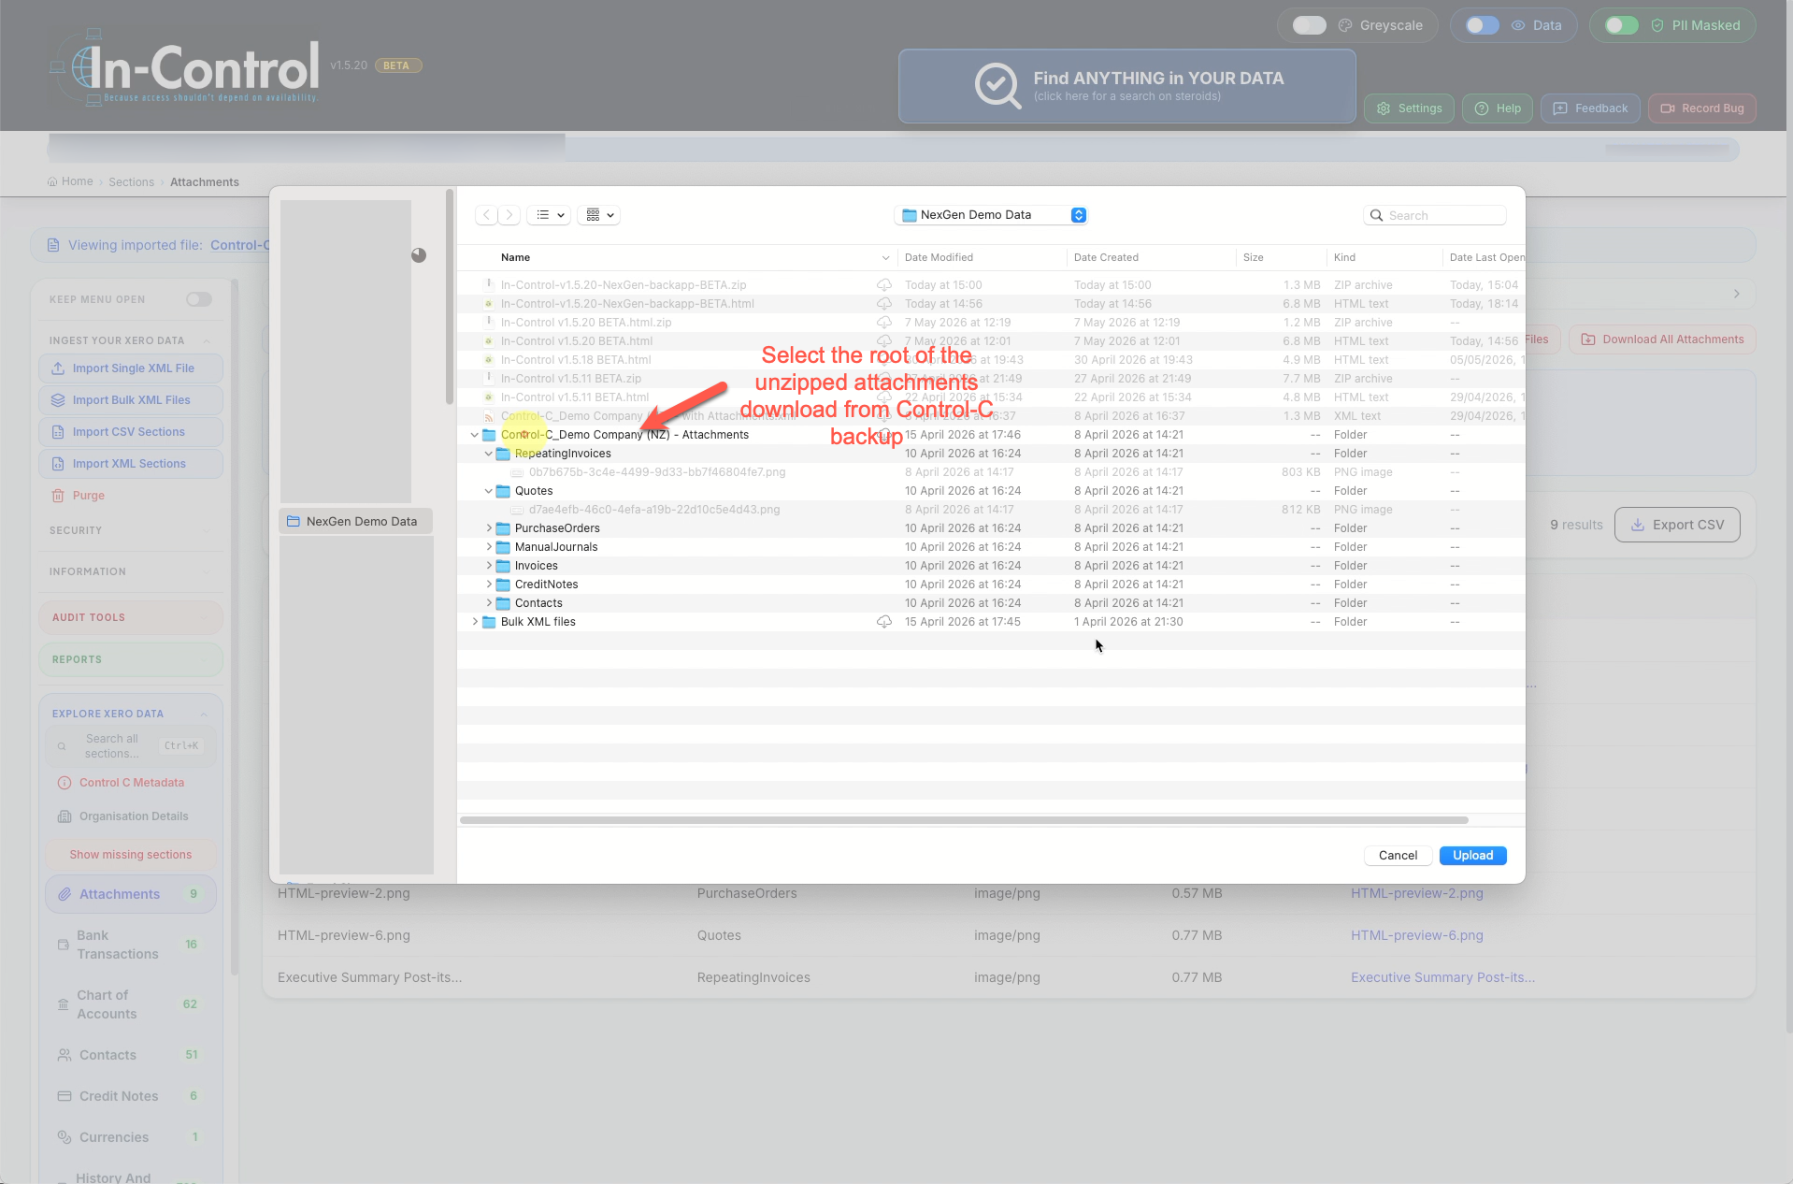Click the back arrow in file dialog

pyautogui.click(x=486, y=215)
